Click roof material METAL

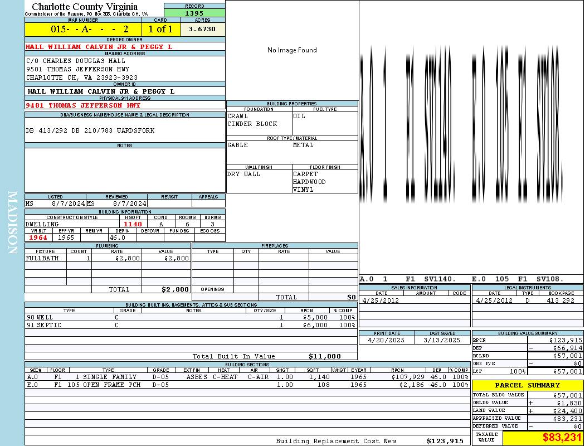coord(303,145)
